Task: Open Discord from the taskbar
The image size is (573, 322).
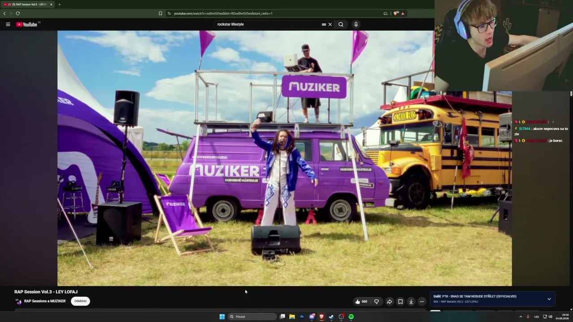Action: [312, 317]
